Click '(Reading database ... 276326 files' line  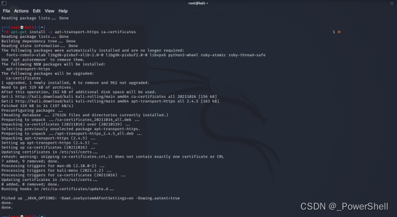(x=85, y=115)
